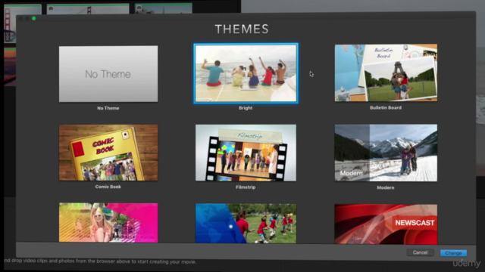This screenshot has height=272, width=485.
Task: Click the 'Bright' caption text
Action: point(246,108)
